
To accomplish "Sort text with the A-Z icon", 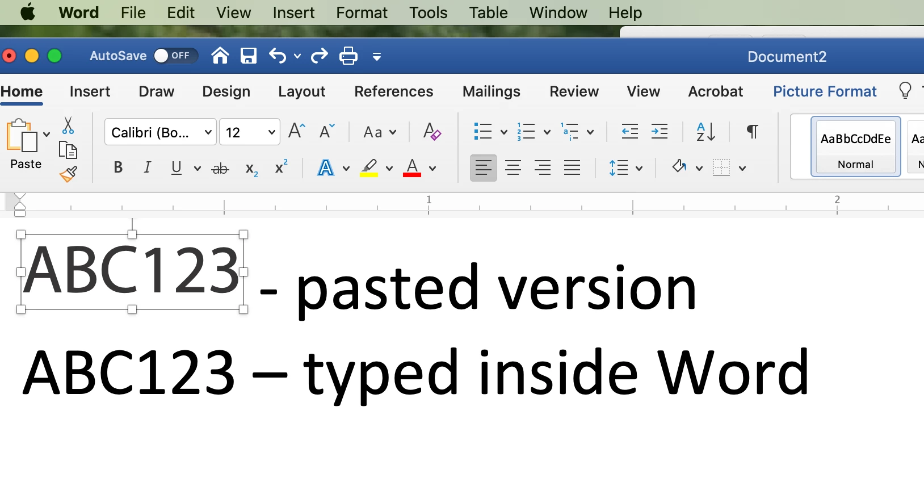I will point(705,132).
